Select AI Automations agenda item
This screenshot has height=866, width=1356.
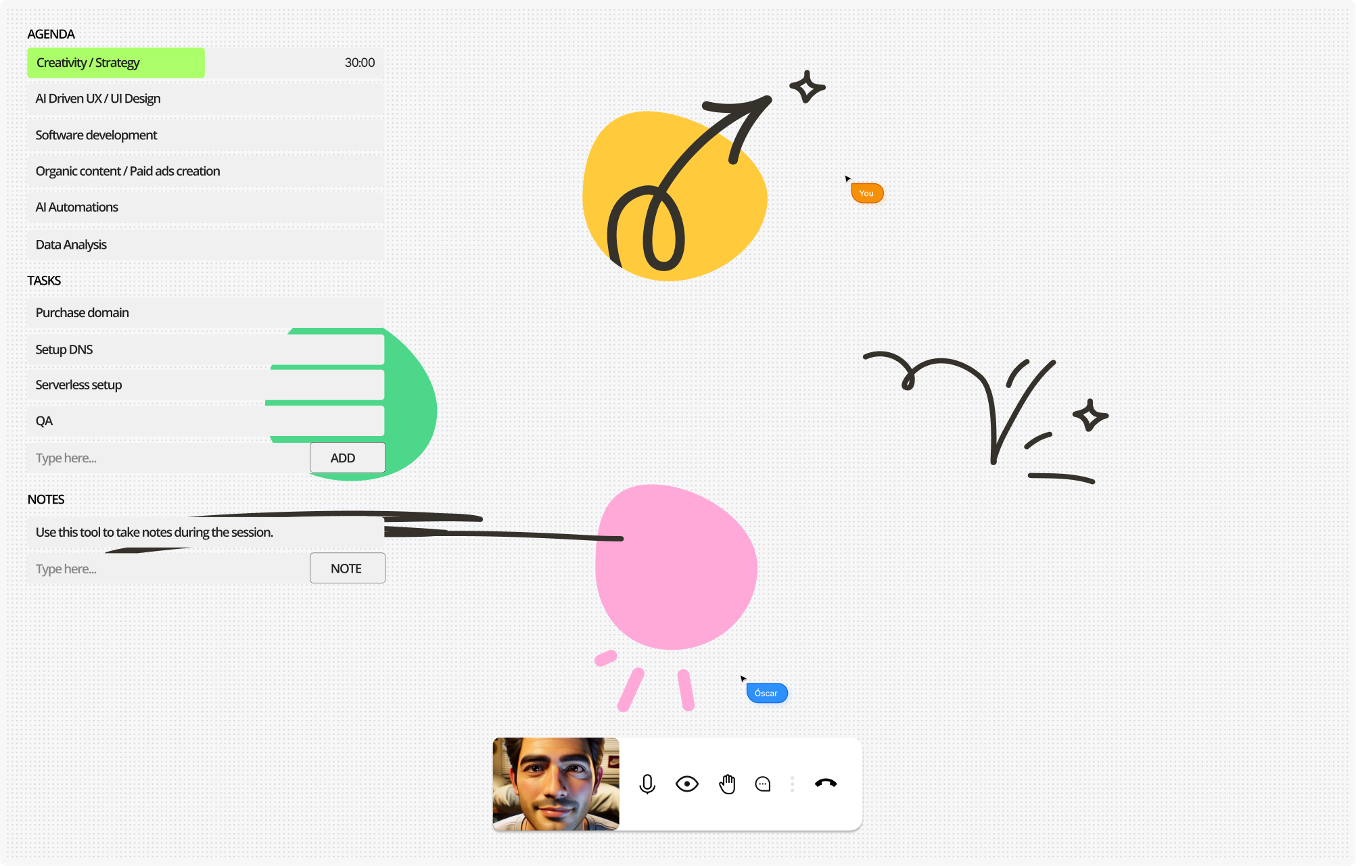coord(206,208)
